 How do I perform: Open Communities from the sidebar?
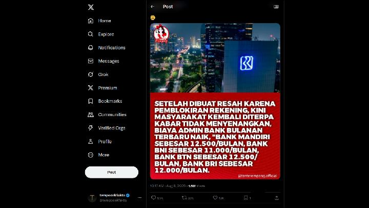point(107,115)
